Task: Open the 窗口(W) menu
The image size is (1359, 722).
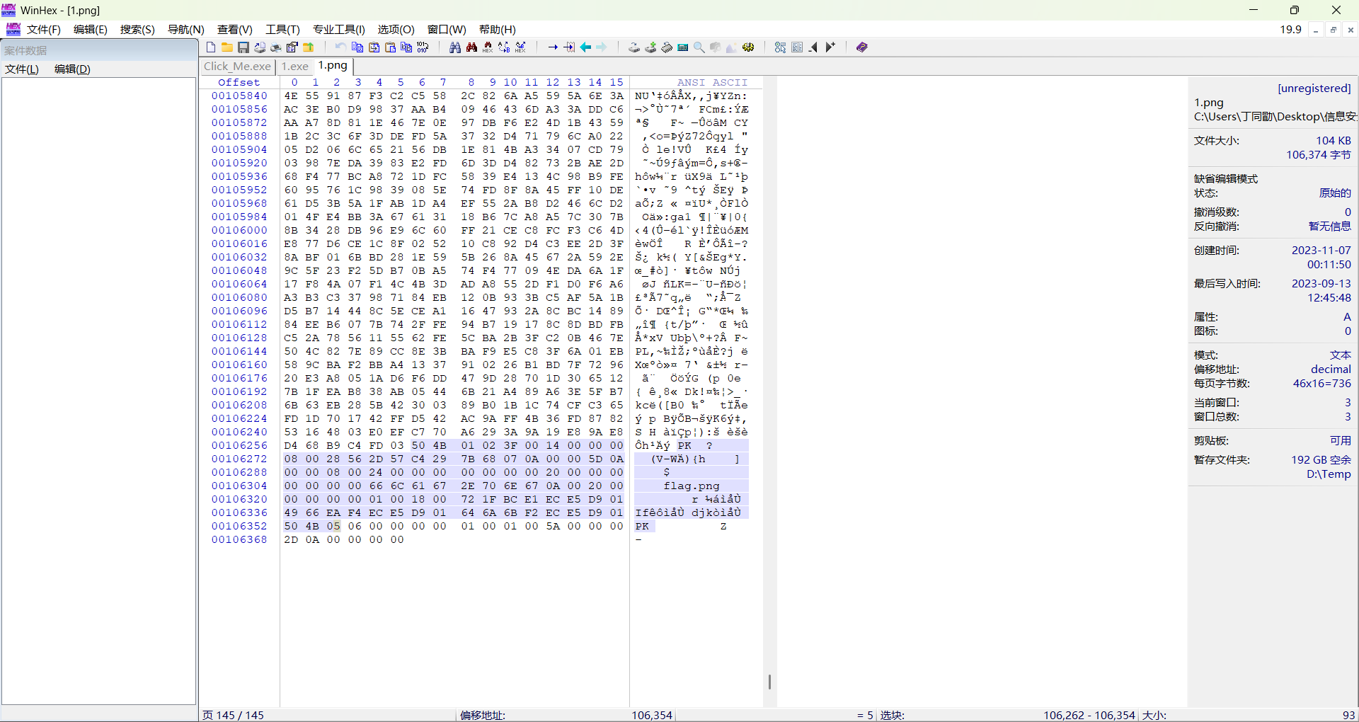Action: pos(447,30)
